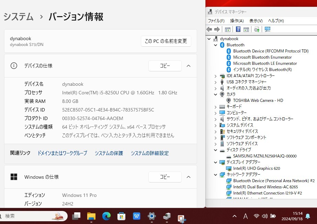
Task: Click この PC の名前を変更 button
Action: point(166,41)
